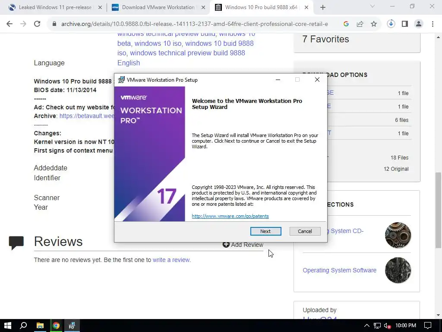
Task: Close the Windows 10 Pro build tab
Action: (306, 8)
